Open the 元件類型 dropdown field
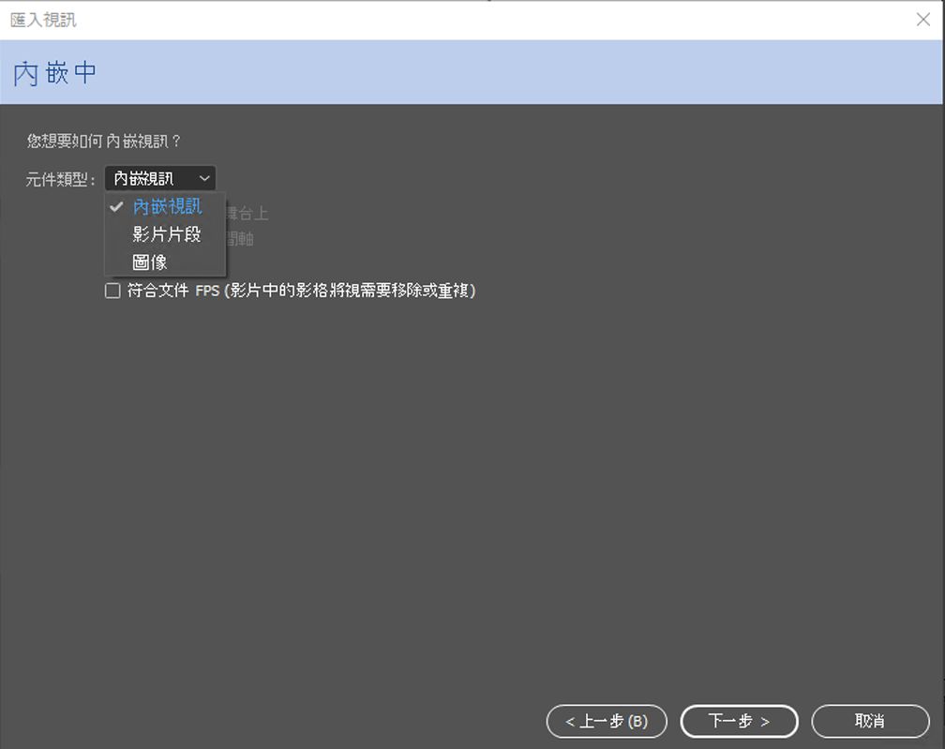Image resolution: width=945 pixels, height=749 pixels. [x=159, y=178]
